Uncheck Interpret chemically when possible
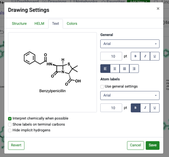169x157 pixels. tap(10, 118)
